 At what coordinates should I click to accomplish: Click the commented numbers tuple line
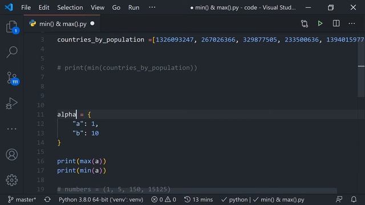114,189
